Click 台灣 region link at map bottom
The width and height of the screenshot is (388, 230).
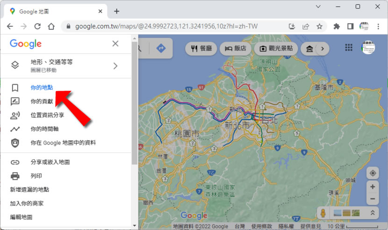[x=239, y=226]
